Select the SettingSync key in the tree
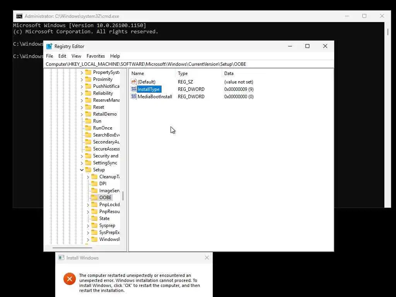Viewport: 396px width, 297px height. tap(105, 163)
